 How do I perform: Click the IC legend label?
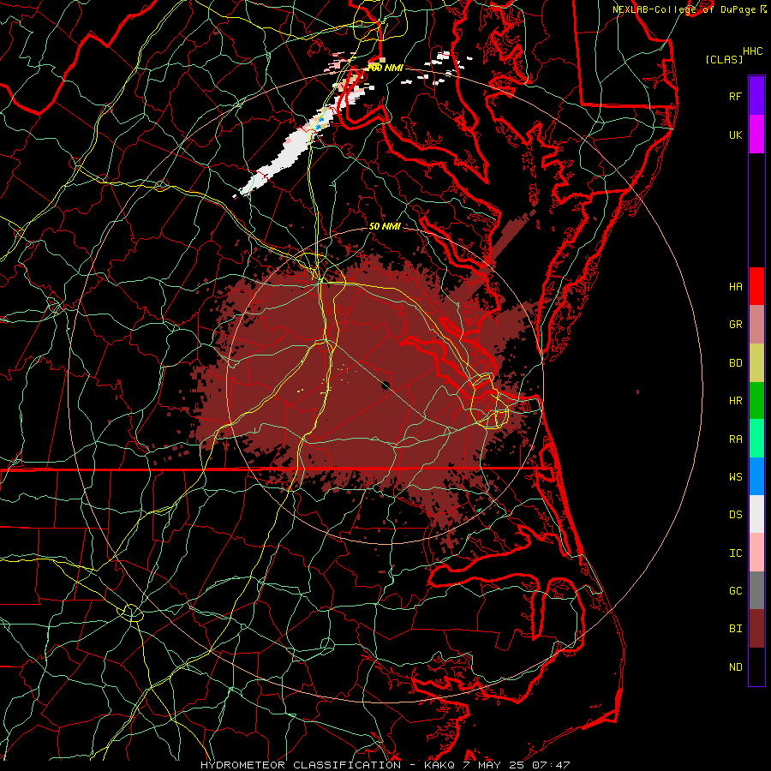tap(735, 553)
